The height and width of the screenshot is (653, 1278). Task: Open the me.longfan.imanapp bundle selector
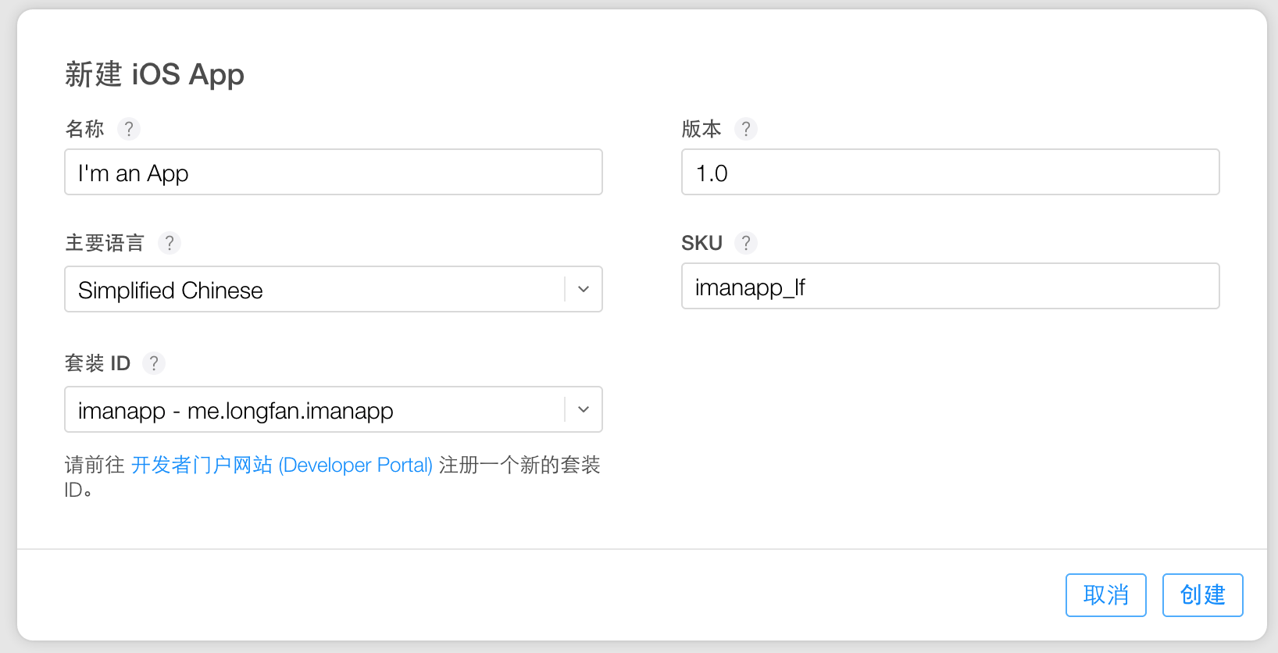coord(312,409)
